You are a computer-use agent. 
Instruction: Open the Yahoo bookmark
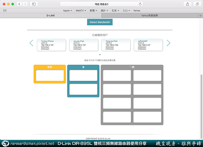pyautogui.click(x=137, y=10)
